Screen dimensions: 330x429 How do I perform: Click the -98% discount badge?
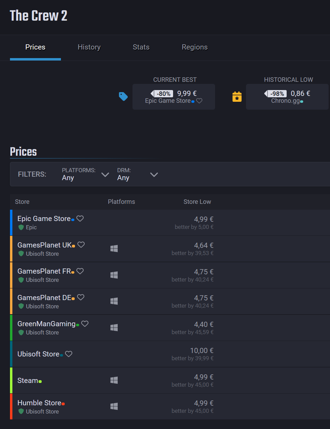click(276, 93)
